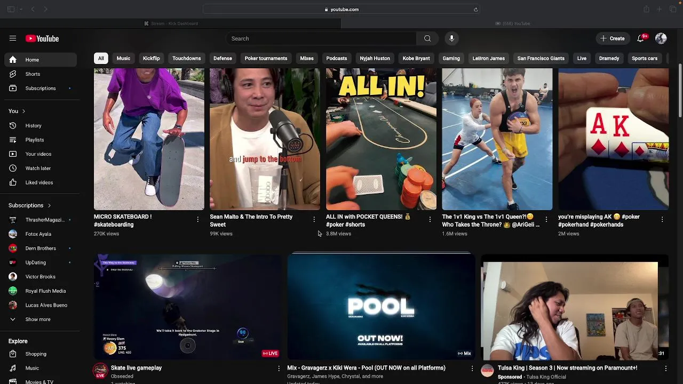
Task: Play the Skate live gameplay stream thumbnail
Action: coord(187,306)
